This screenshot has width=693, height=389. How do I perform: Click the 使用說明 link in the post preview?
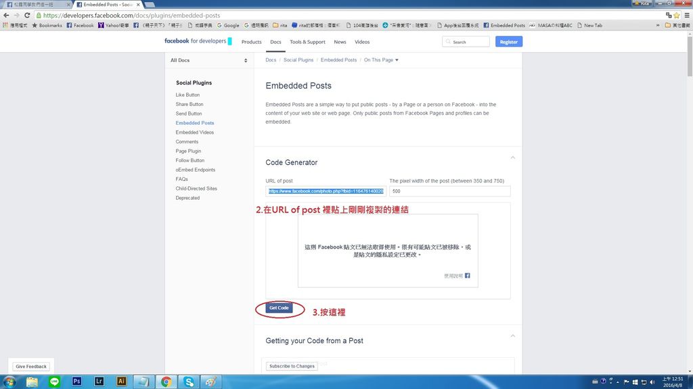pyautogui.click(x=453, y=276)
